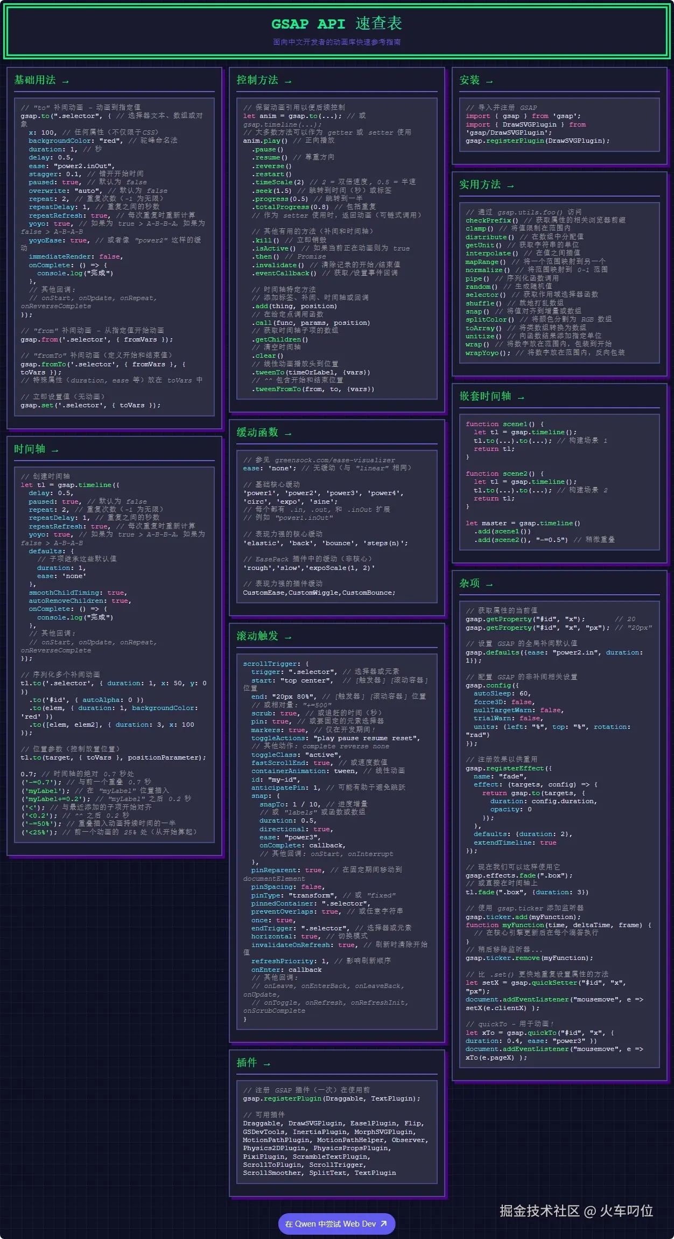Click the 滚动触发 section heading
Image resolution: width=674 pixels, height=1239 pixels.
tap(264, 636)
